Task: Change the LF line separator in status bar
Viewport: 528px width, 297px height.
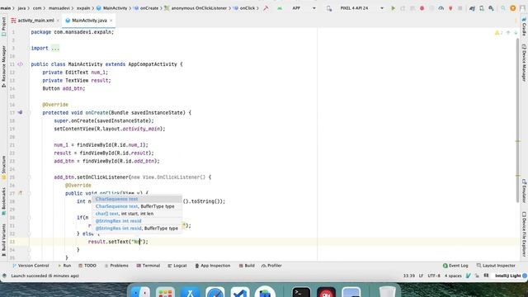Action: tap(421, 276)
